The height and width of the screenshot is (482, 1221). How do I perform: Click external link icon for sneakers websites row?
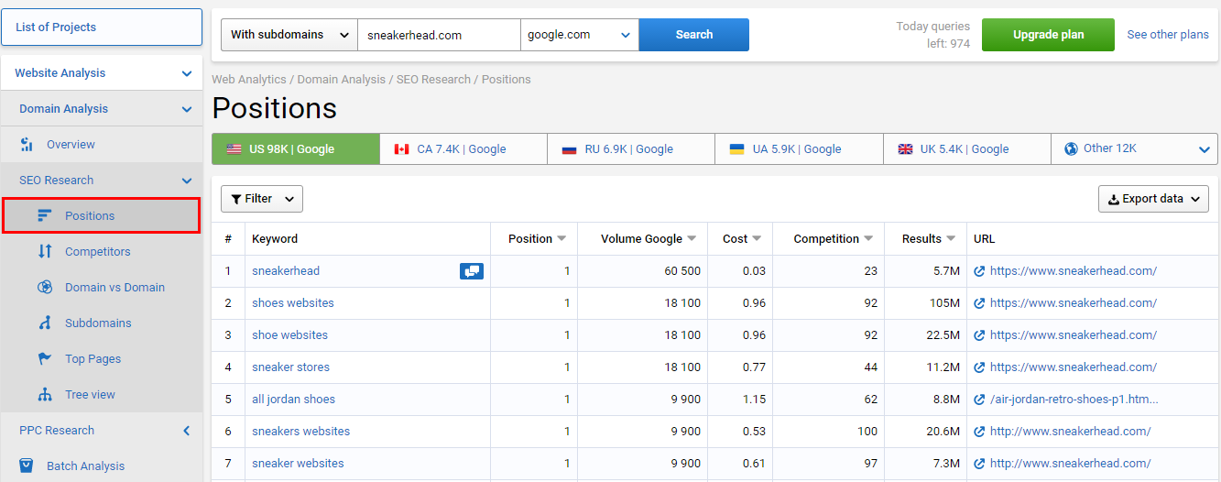tap(979, 432)
